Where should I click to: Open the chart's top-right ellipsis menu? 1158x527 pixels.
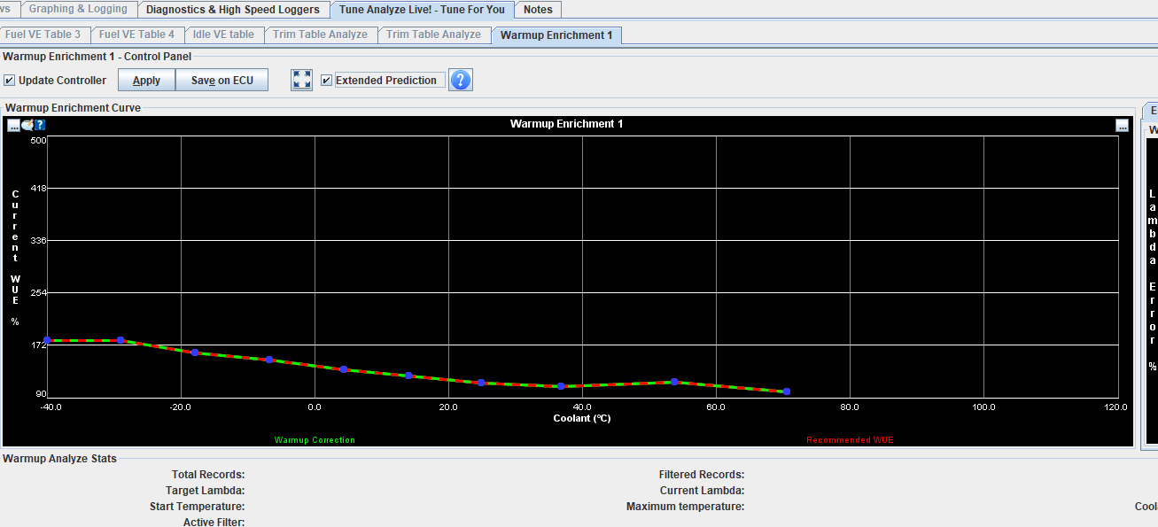point(1122,125)
